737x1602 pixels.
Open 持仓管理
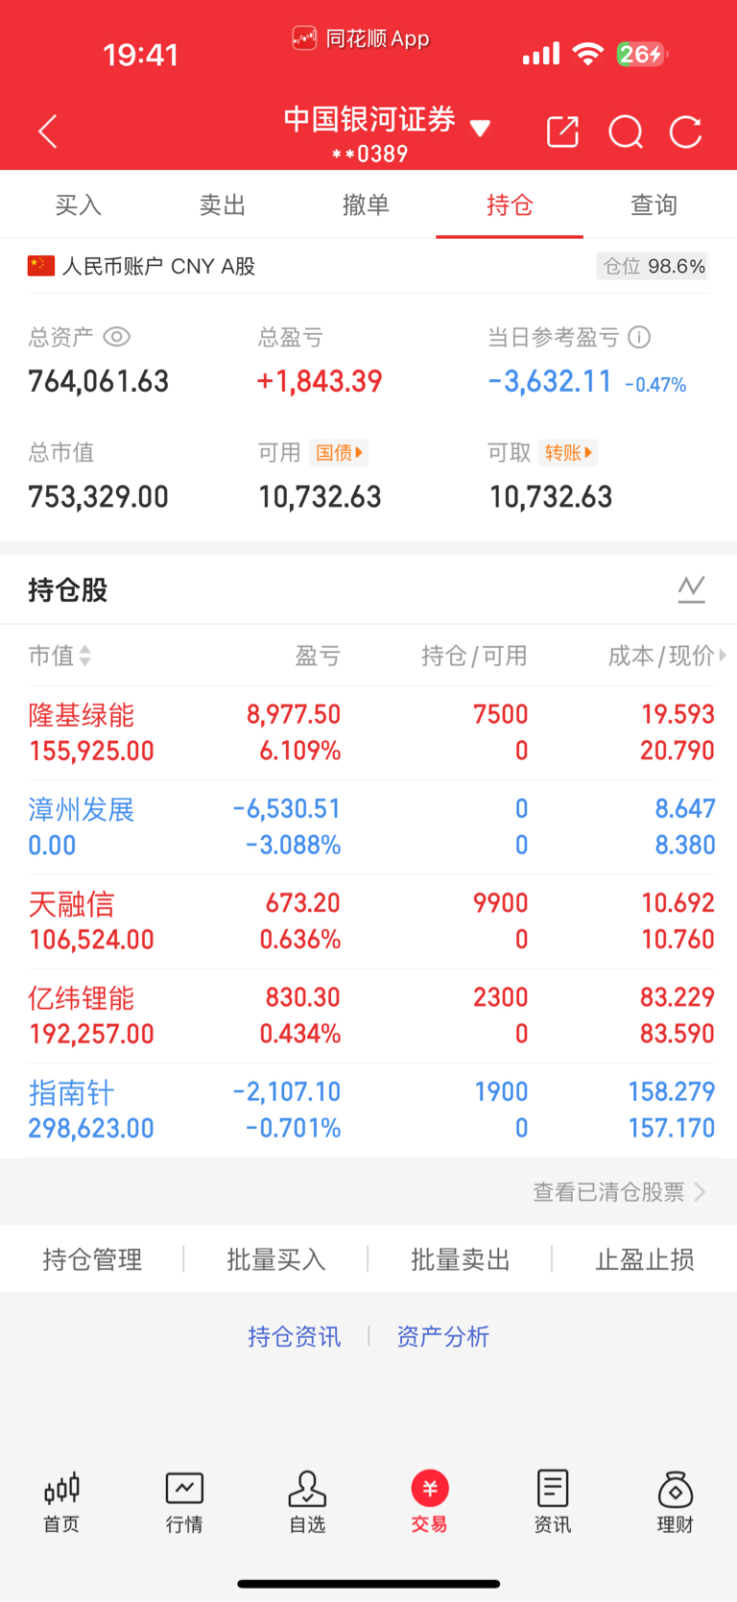92,1259
